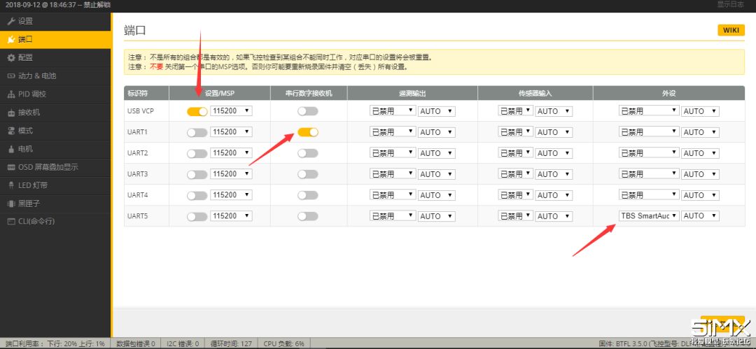Open USB VCP sensor input AUTO dropdown

point(554,111)
